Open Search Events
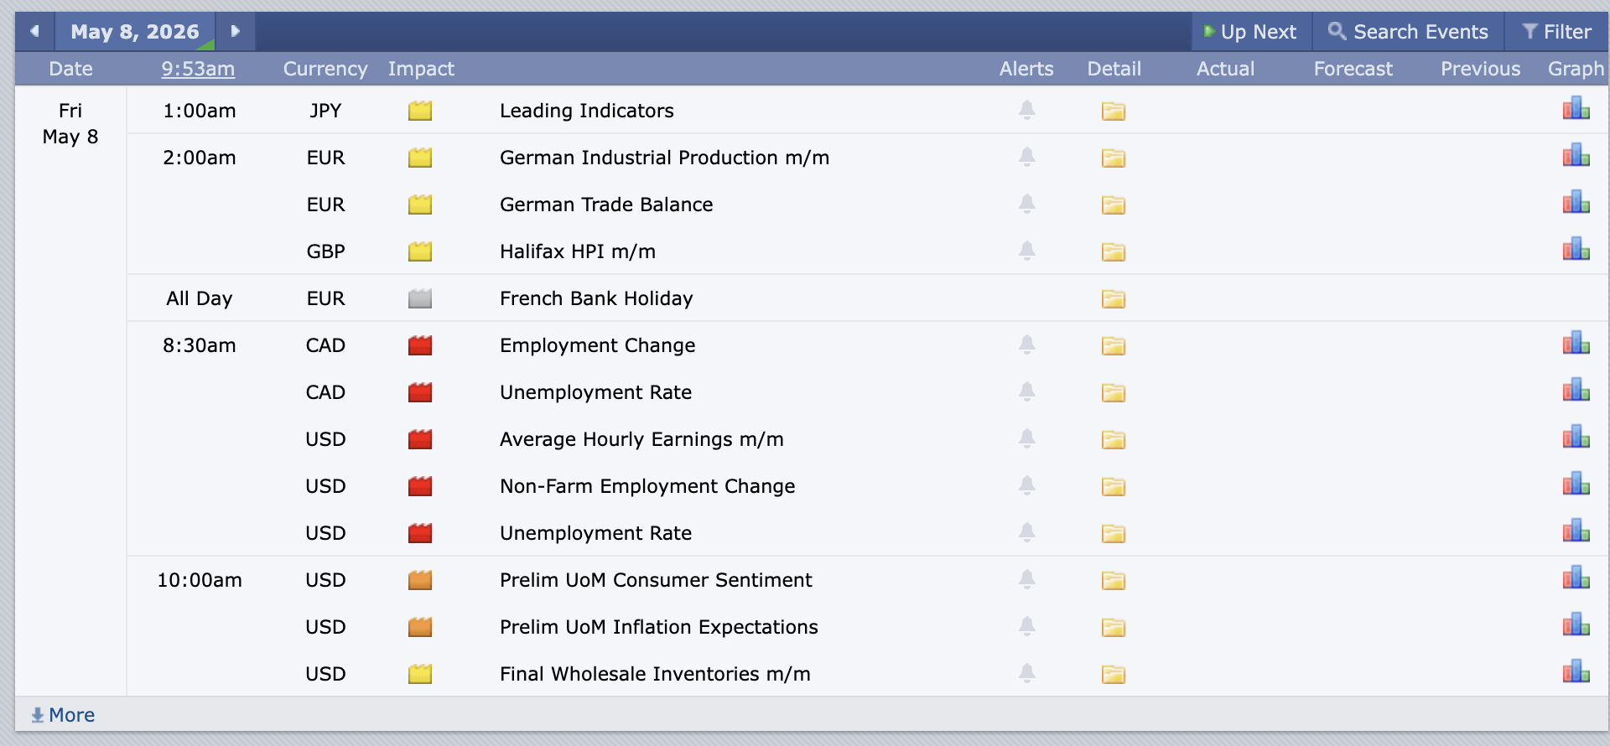The image size is (1610, 746). [x=1408, y=32]
